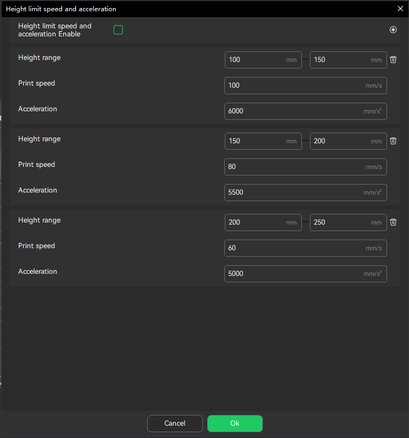Delete the 200–250 mm height range

coord(393,222)
